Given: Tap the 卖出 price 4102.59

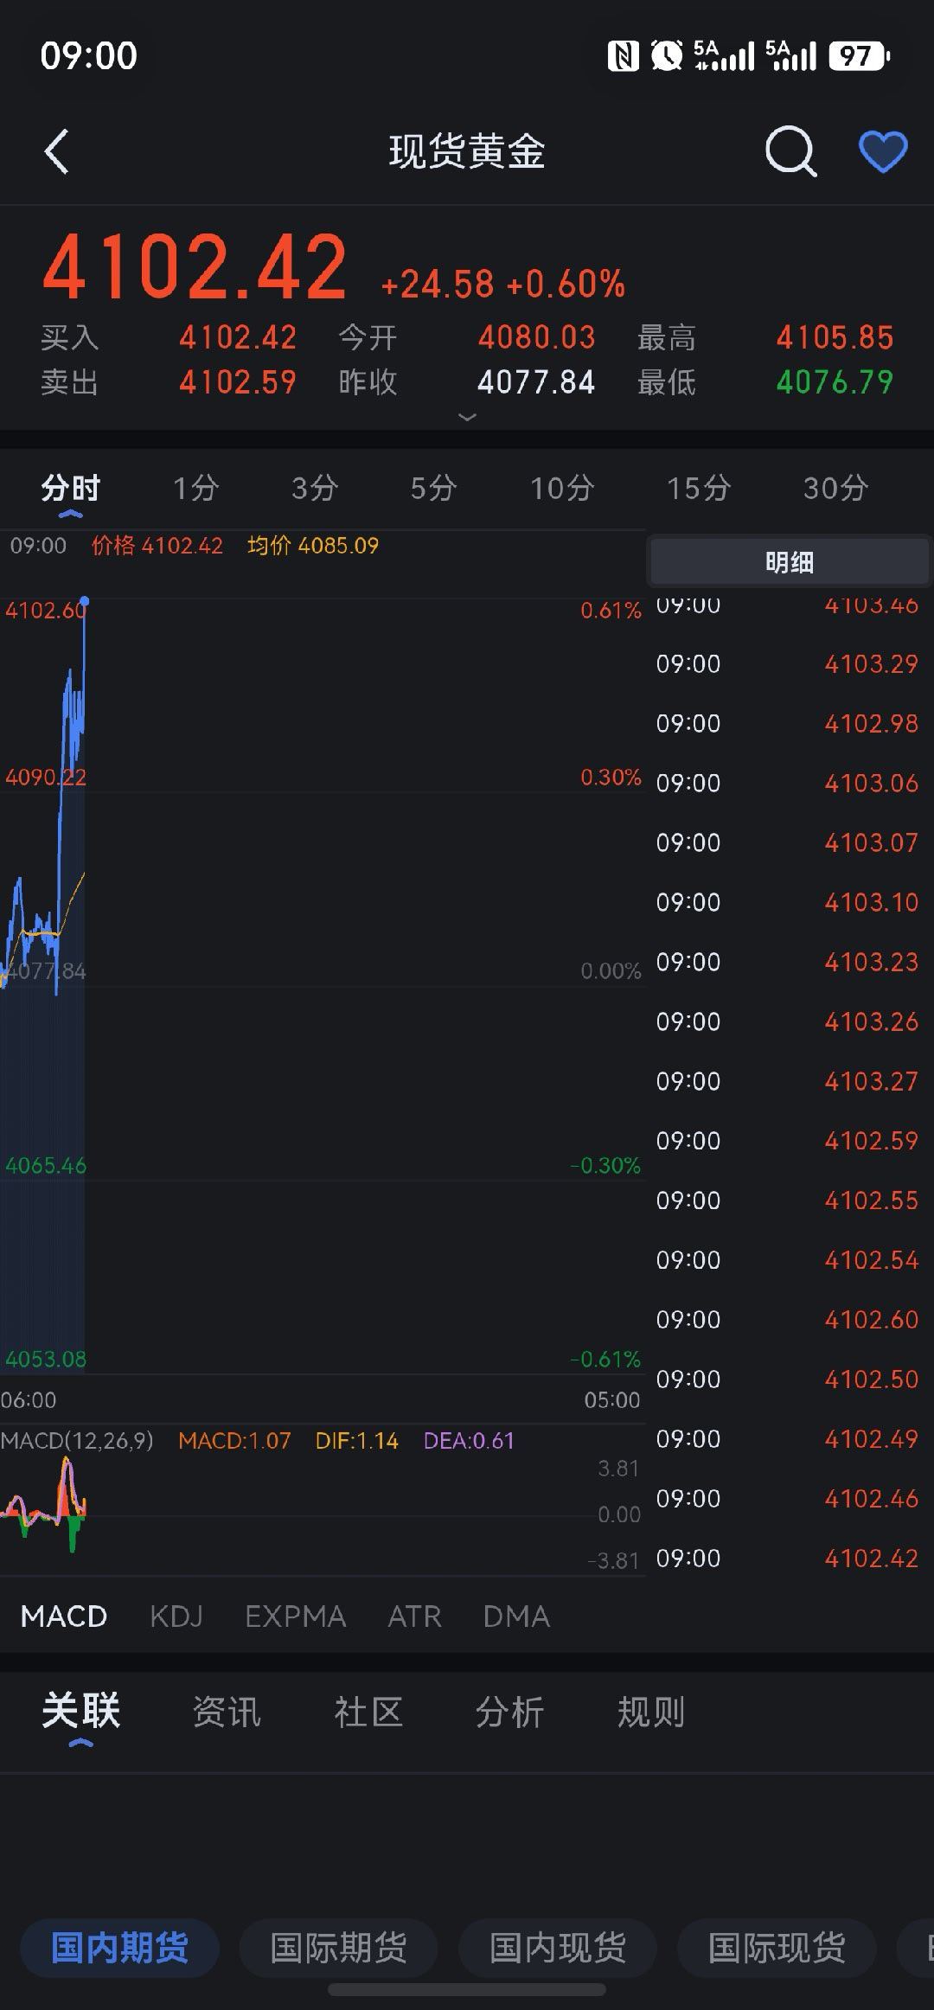Looking at the screenshot, I should pos(238,382).
